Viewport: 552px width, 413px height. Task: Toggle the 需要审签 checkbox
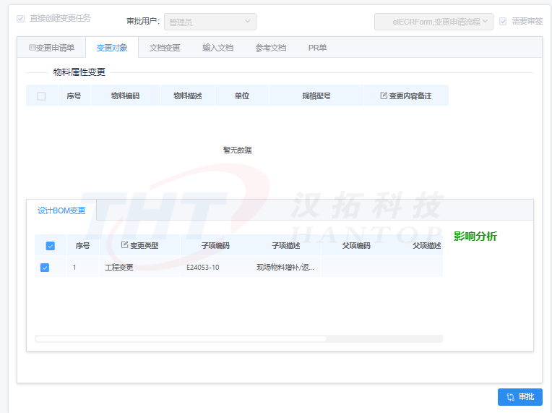[503, 22]
